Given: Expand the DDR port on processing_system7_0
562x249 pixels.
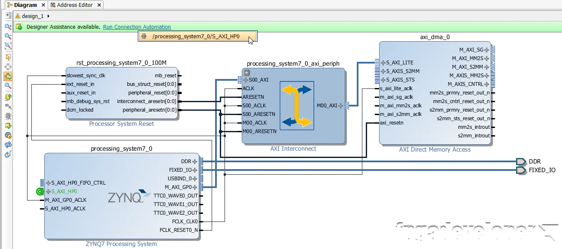Looking at the screenshot, I should click(x=195, y=161).
